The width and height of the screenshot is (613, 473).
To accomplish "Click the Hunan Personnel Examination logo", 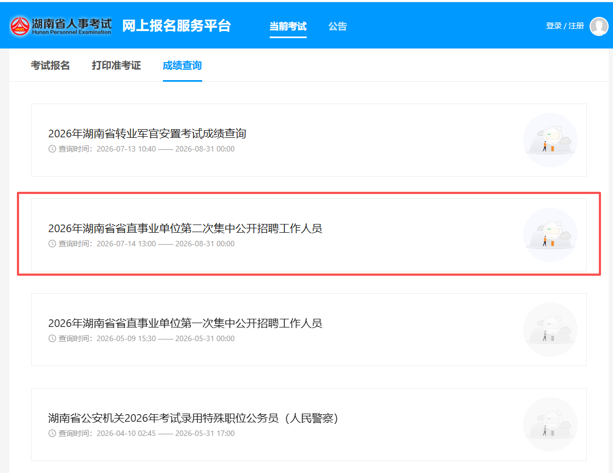I will pyautogui.click(x=60, y=26).
